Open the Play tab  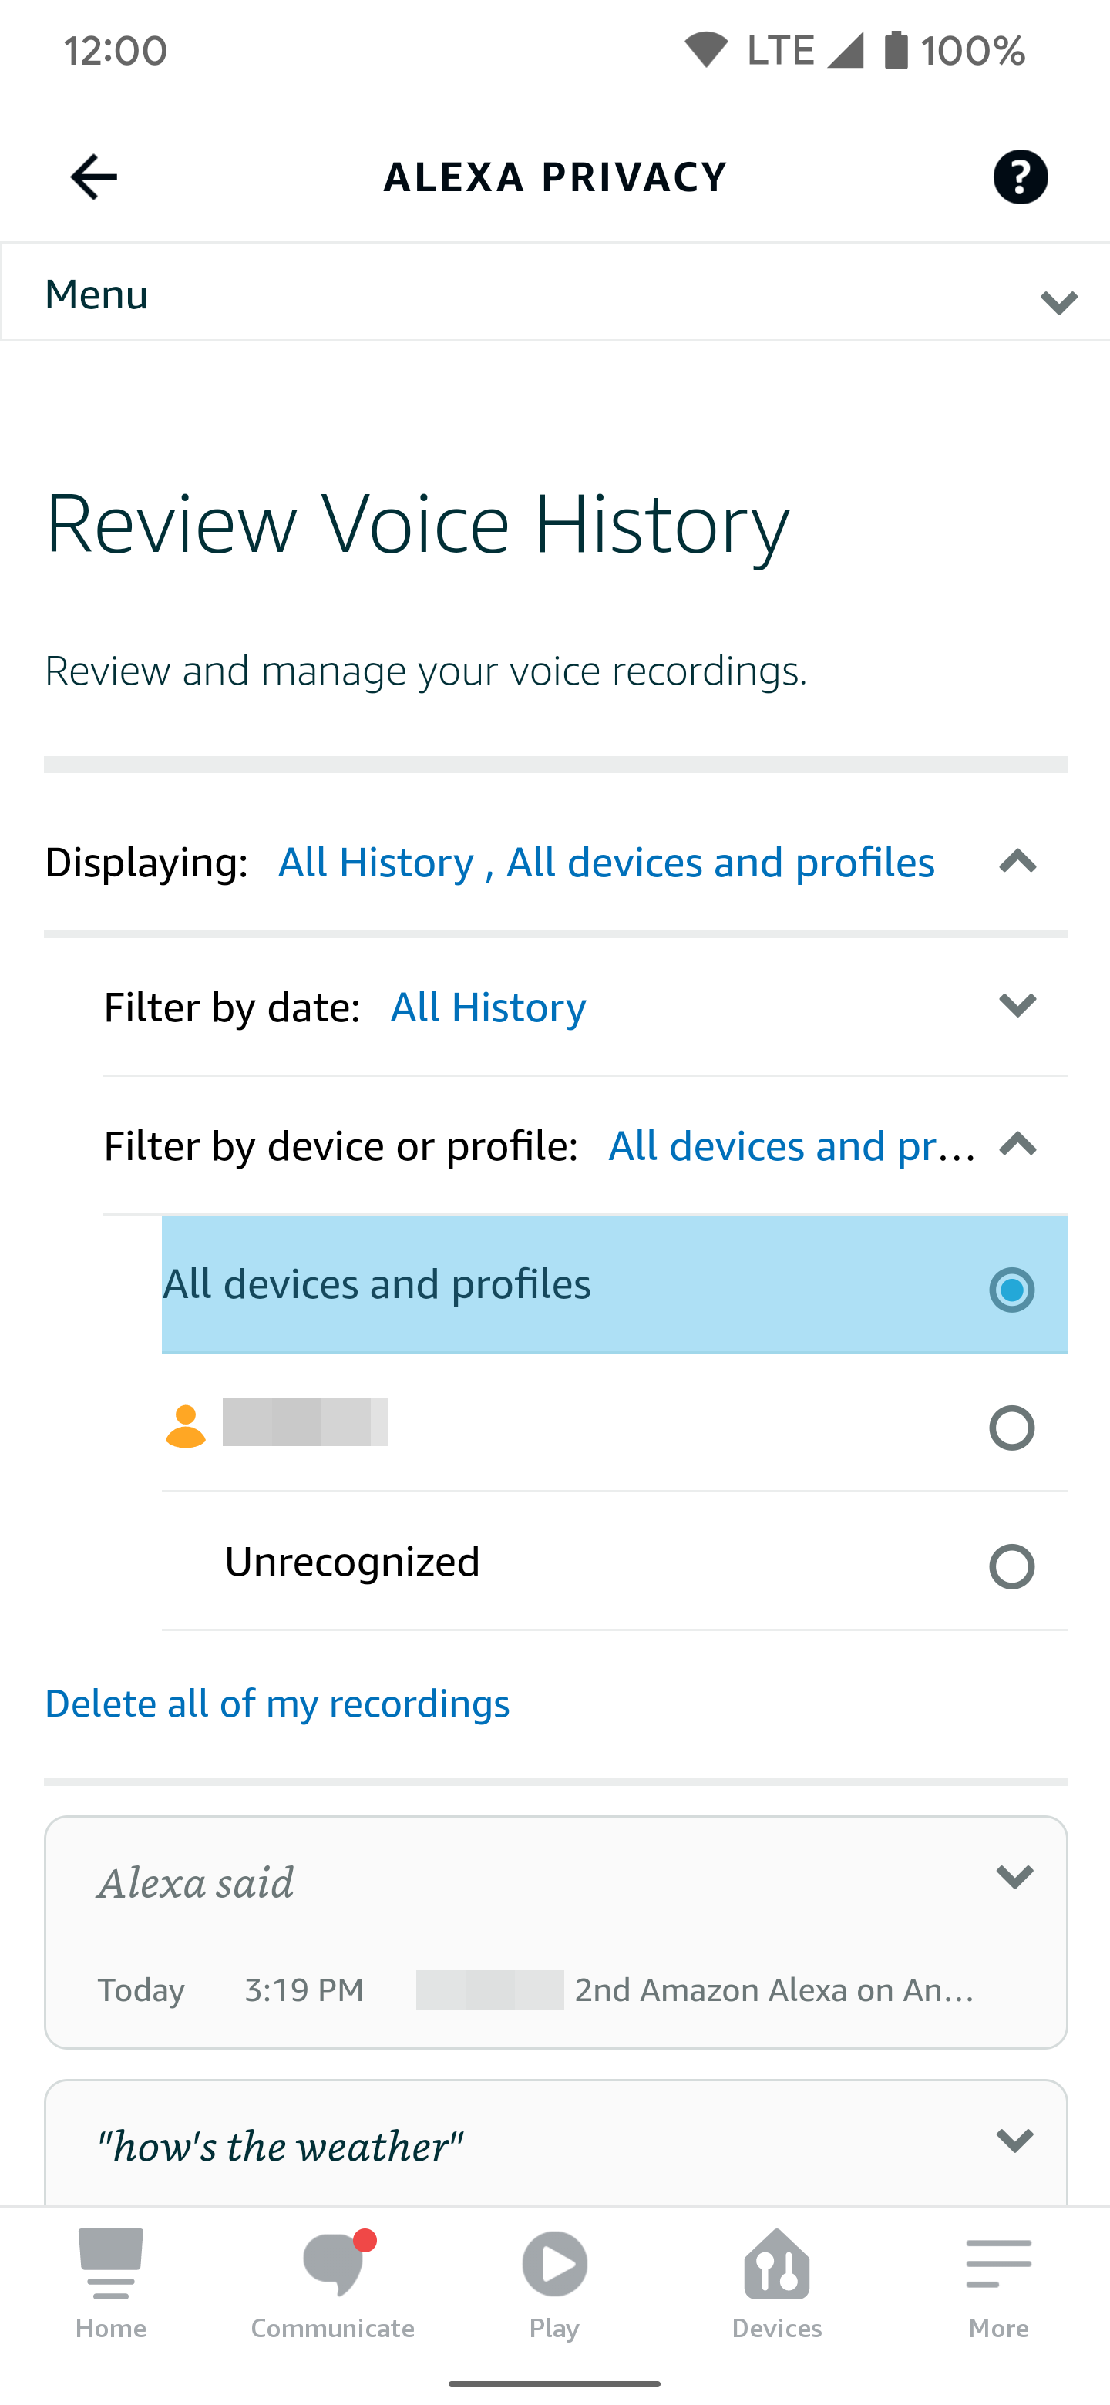click(x=554, y=2284)
